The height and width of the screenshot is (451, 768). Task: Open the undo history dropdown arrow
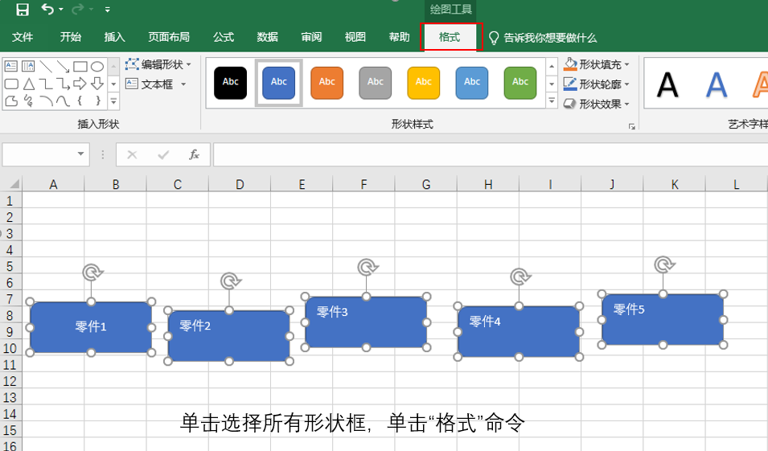pyautogui.click(x=61, y=10)
